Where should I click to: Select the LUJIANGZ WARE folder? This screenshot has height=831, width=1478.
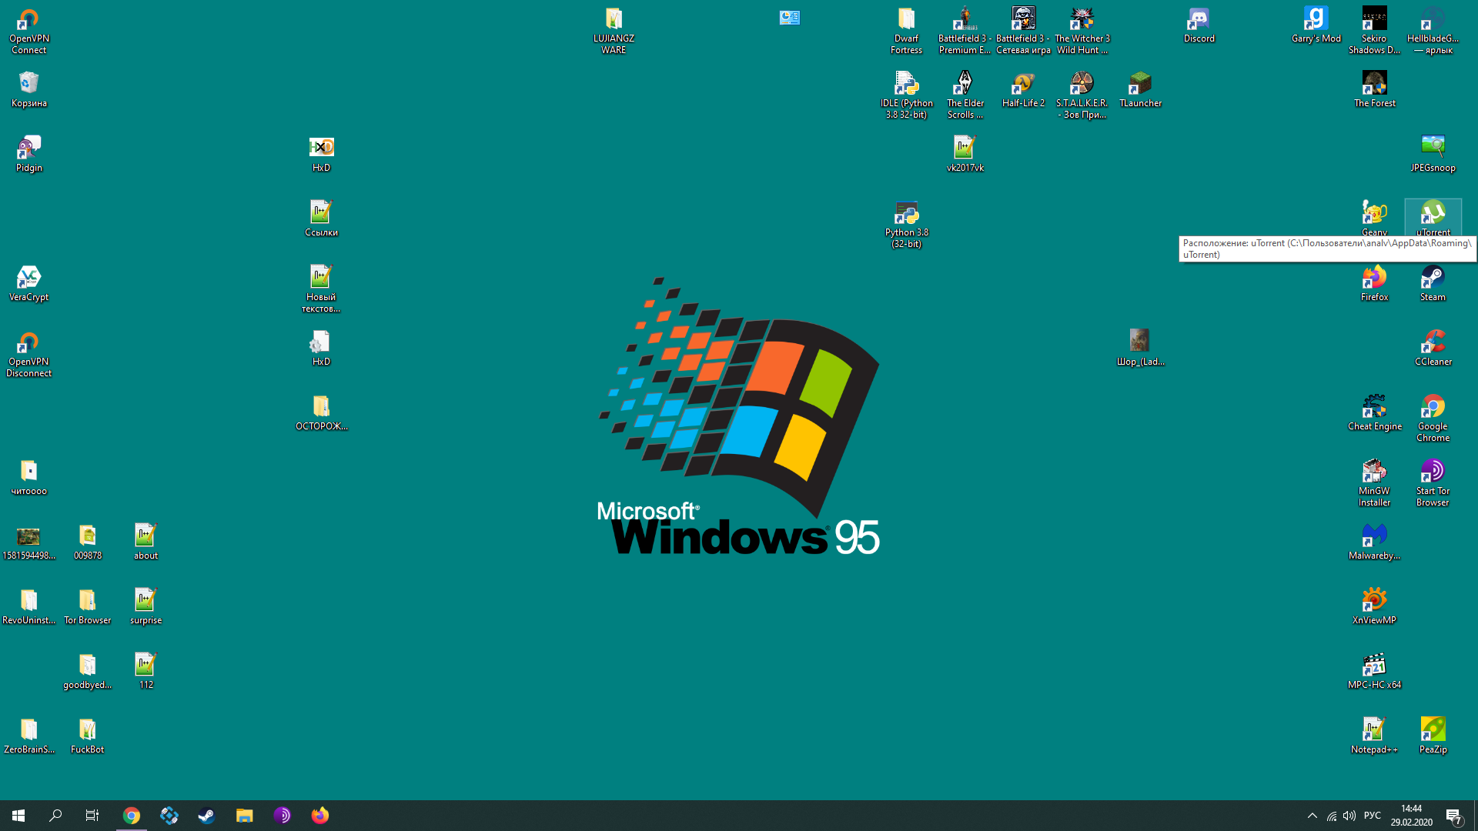(x=614, y=31)
